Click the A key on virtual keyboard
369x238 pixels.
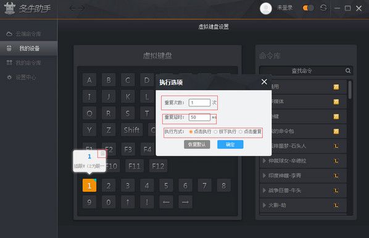click(x=89, y=80)
